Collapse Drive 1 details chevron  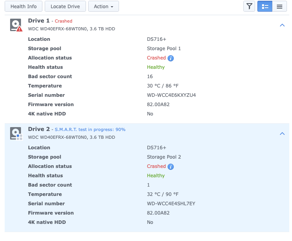pos(282,25)
